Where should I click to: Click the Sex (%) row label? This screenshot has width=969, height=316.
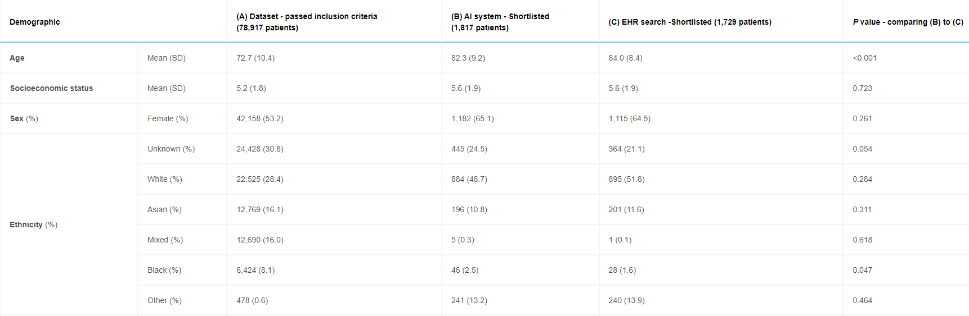pos(24,118)
